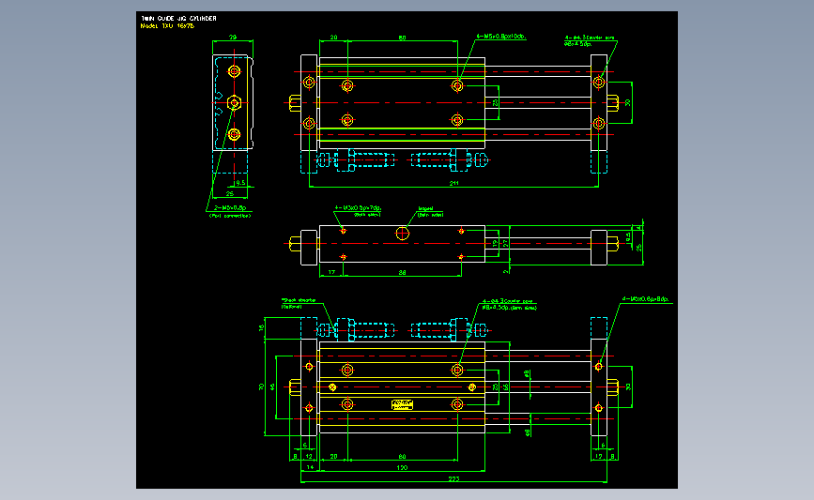This screenshot has width=814, height=500.
Task: Select the 70 vertical height dimension
Action: click(x=261, y=386)
